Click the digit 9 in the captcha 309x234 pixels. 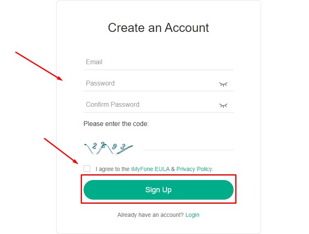pos(114,146)
